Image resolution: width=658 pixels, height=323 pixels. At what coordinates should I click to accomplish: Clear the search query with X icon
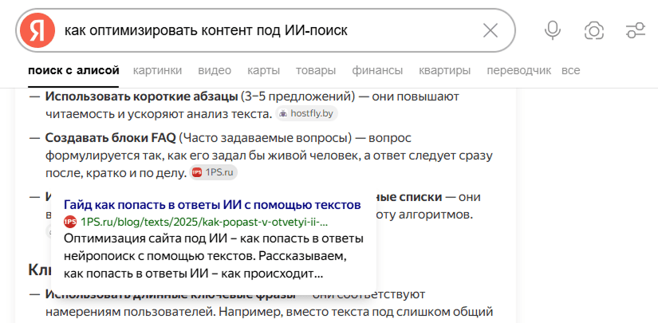pyautogui.click(x=491, y=30)
